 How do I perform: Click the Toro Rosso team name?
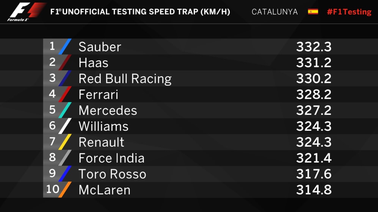click(112, 174)
